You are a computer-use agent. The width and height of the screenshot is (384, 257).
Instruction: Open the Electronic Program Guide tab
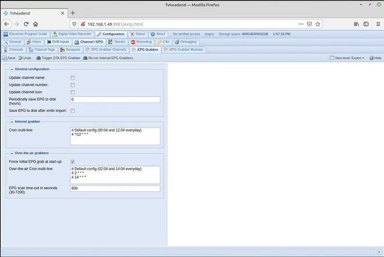(x=25, y=34)
